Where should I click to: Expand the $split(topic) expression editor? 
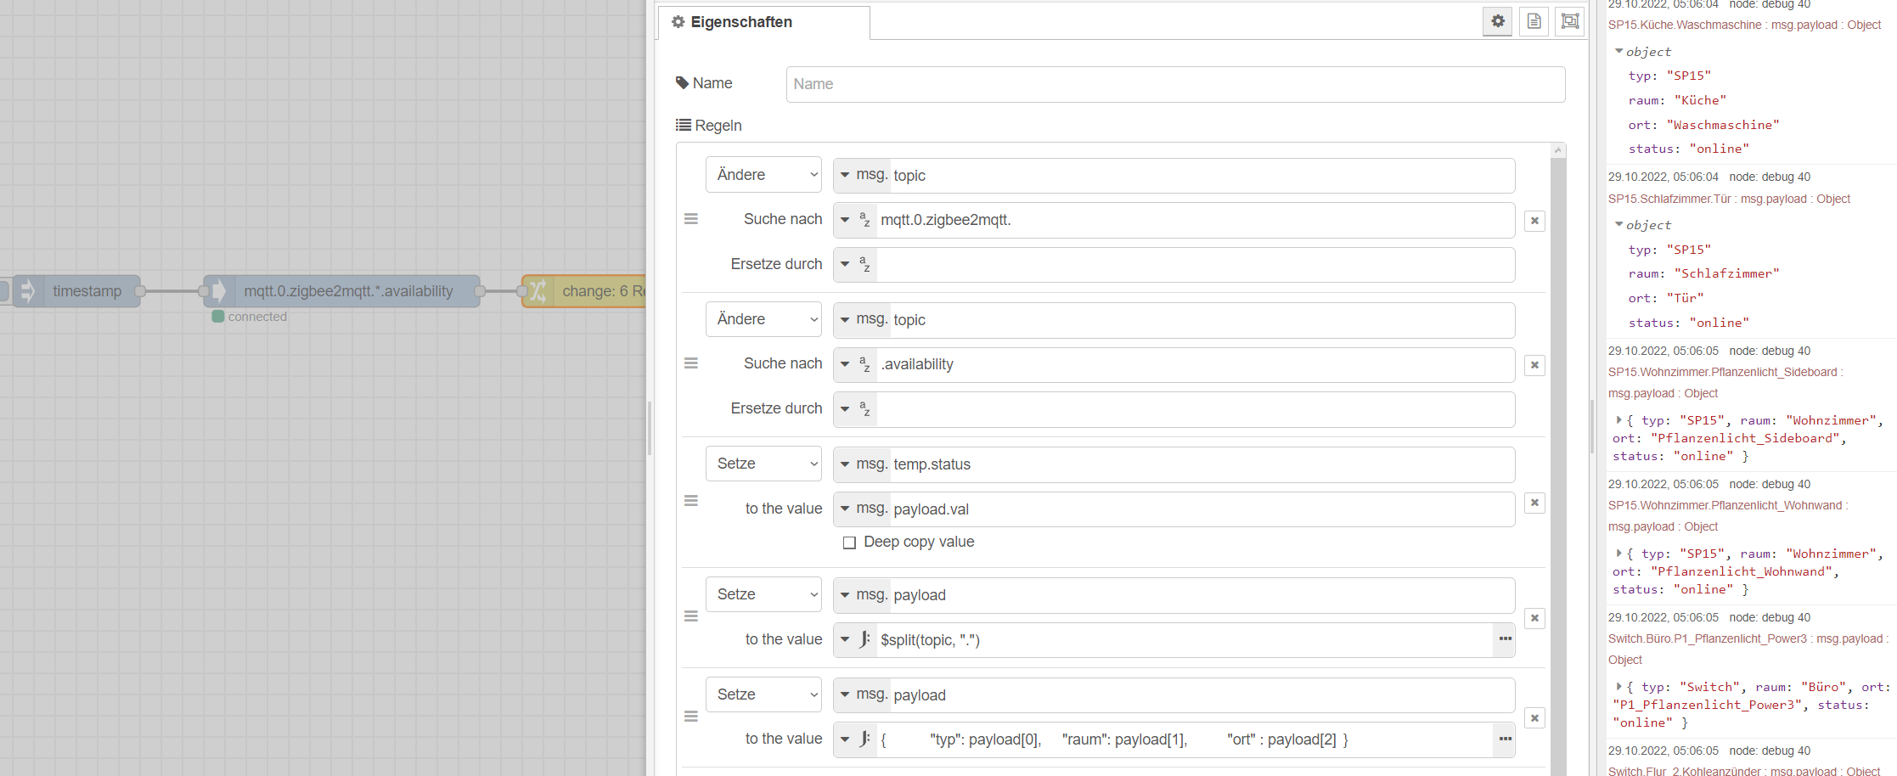[x=1505, y=639]
